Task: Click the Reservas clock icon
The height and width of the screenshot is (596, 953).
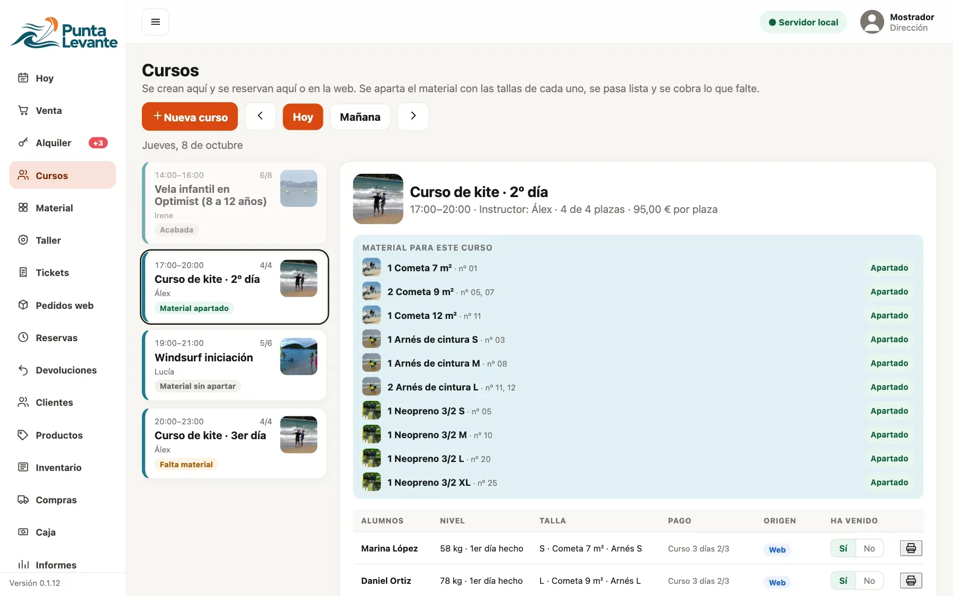Action: click(x=23, y=337)
